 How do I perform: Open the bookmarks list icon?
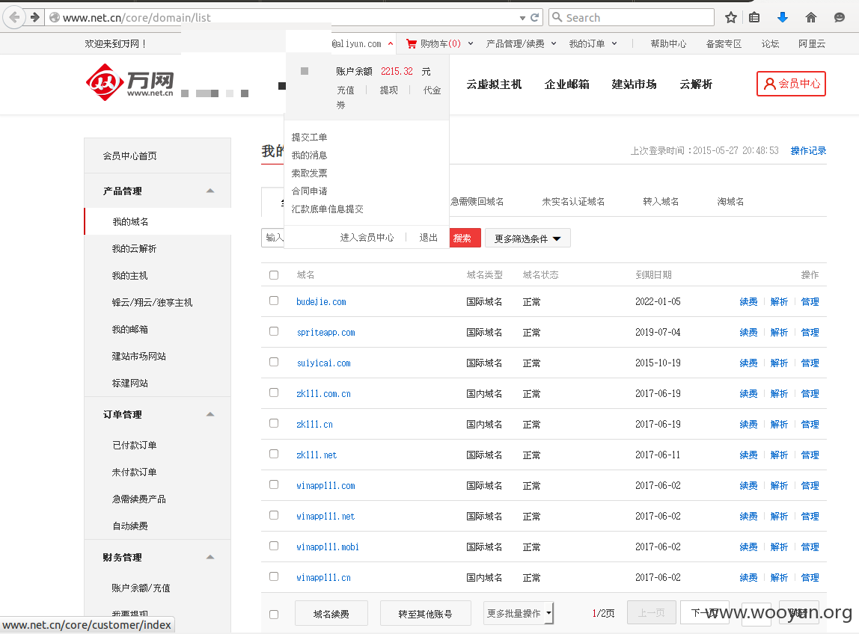(x=754, y=17)
